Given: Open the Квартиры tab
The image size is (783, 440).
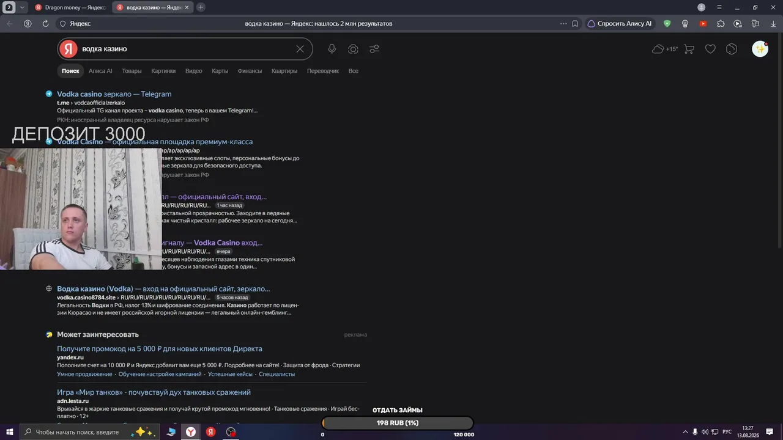Looking at the screenshot, I should 284,71.
